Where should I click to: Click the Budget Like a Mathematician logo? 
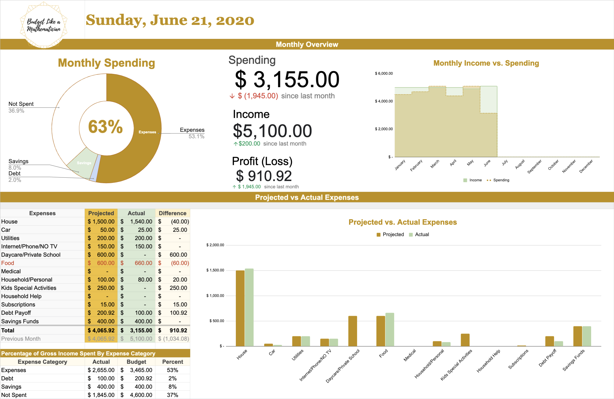(x=44, y=25)
